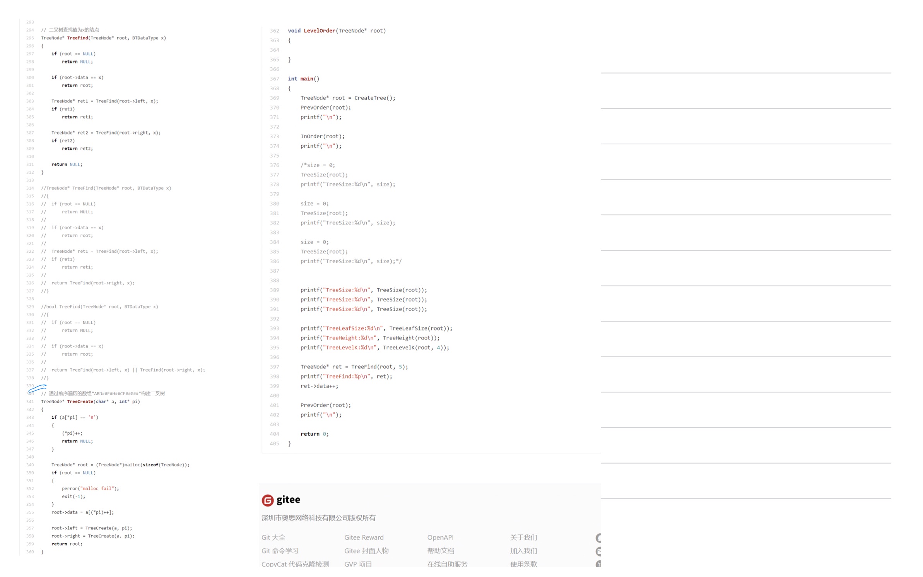Click line number 367 at main()
This screenshot has height=577, width=923.
click(x=274, y=79)
